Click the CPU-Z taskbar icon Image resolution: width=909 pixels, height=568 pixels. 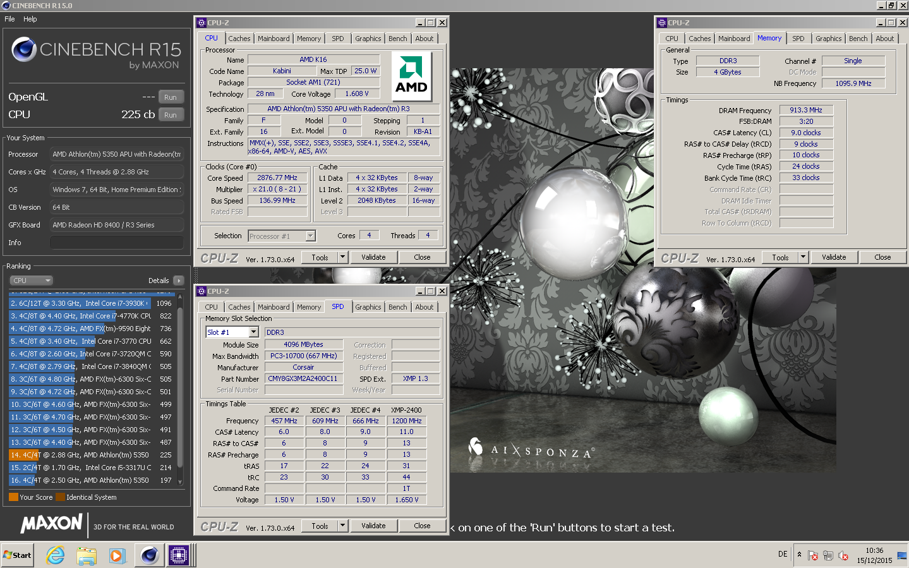coord(179,555)
